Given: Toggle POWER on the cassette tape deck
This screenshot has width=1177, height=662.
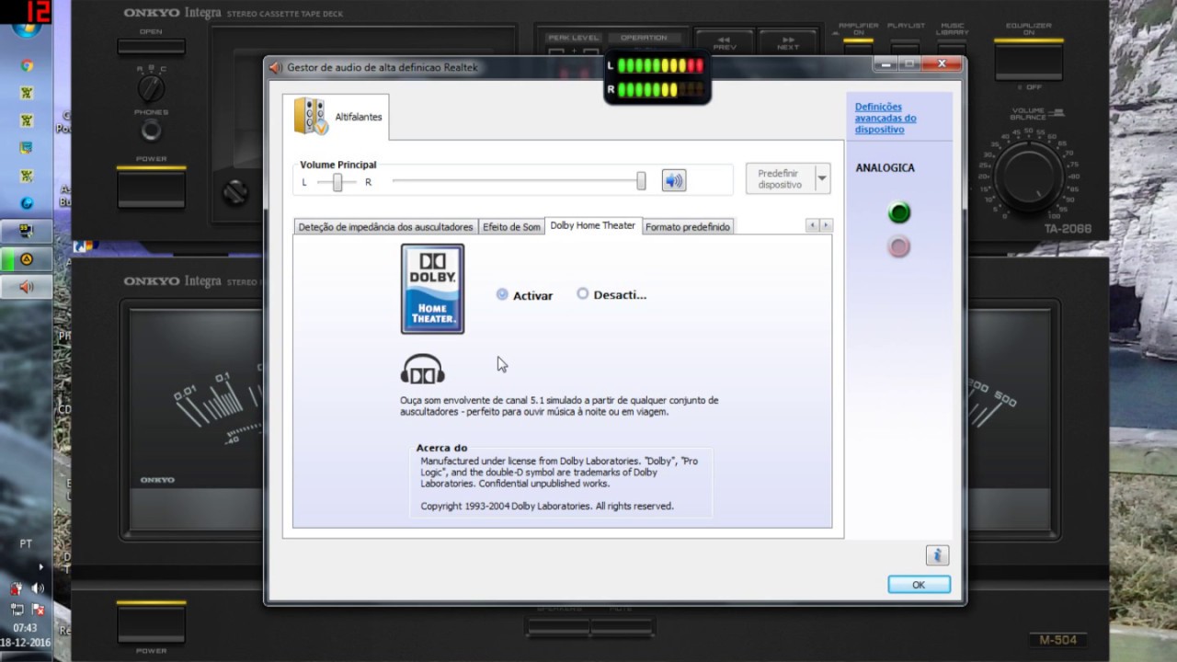Looking at the screenshot, I should point(151,188).
